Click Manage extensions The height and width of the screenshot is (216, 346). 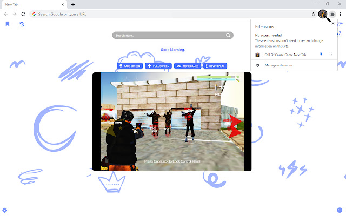click(278, 65)
